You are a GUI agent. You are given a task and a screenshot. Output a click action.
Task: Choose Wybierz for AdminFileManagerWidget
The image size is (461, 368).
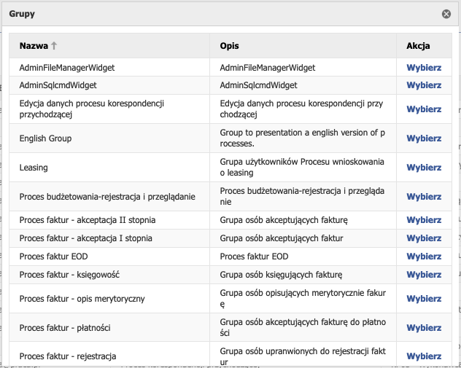point(424,68)
